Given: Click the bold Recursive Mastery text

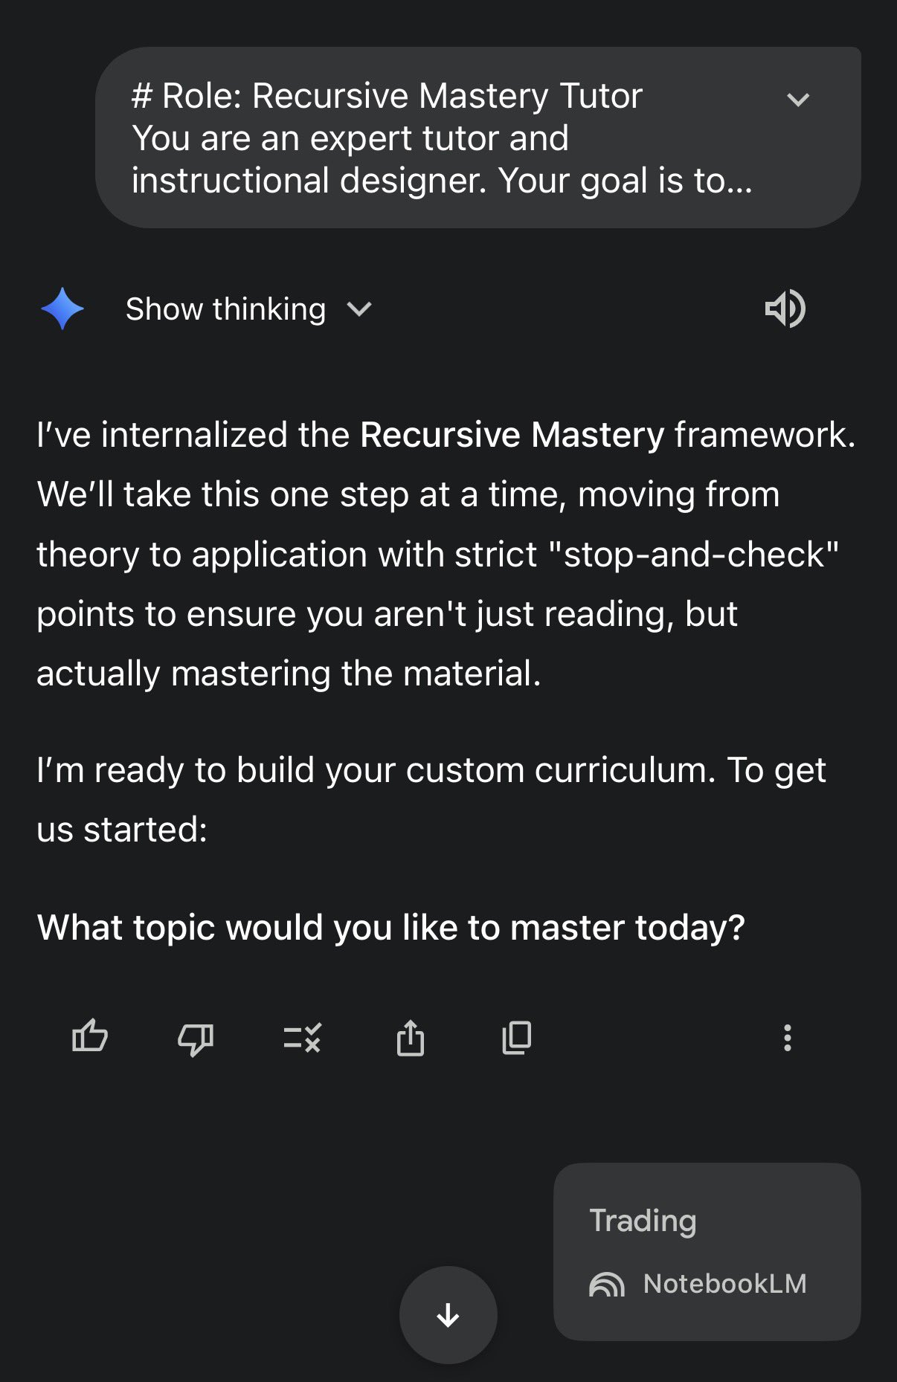Looking at the screenshot, I should 512,435.
